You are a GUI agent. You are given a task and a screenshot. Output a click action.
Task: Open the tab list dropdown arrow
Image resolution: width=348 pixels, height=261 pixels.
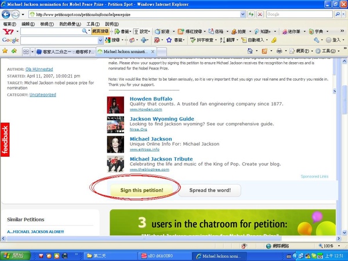32,52
